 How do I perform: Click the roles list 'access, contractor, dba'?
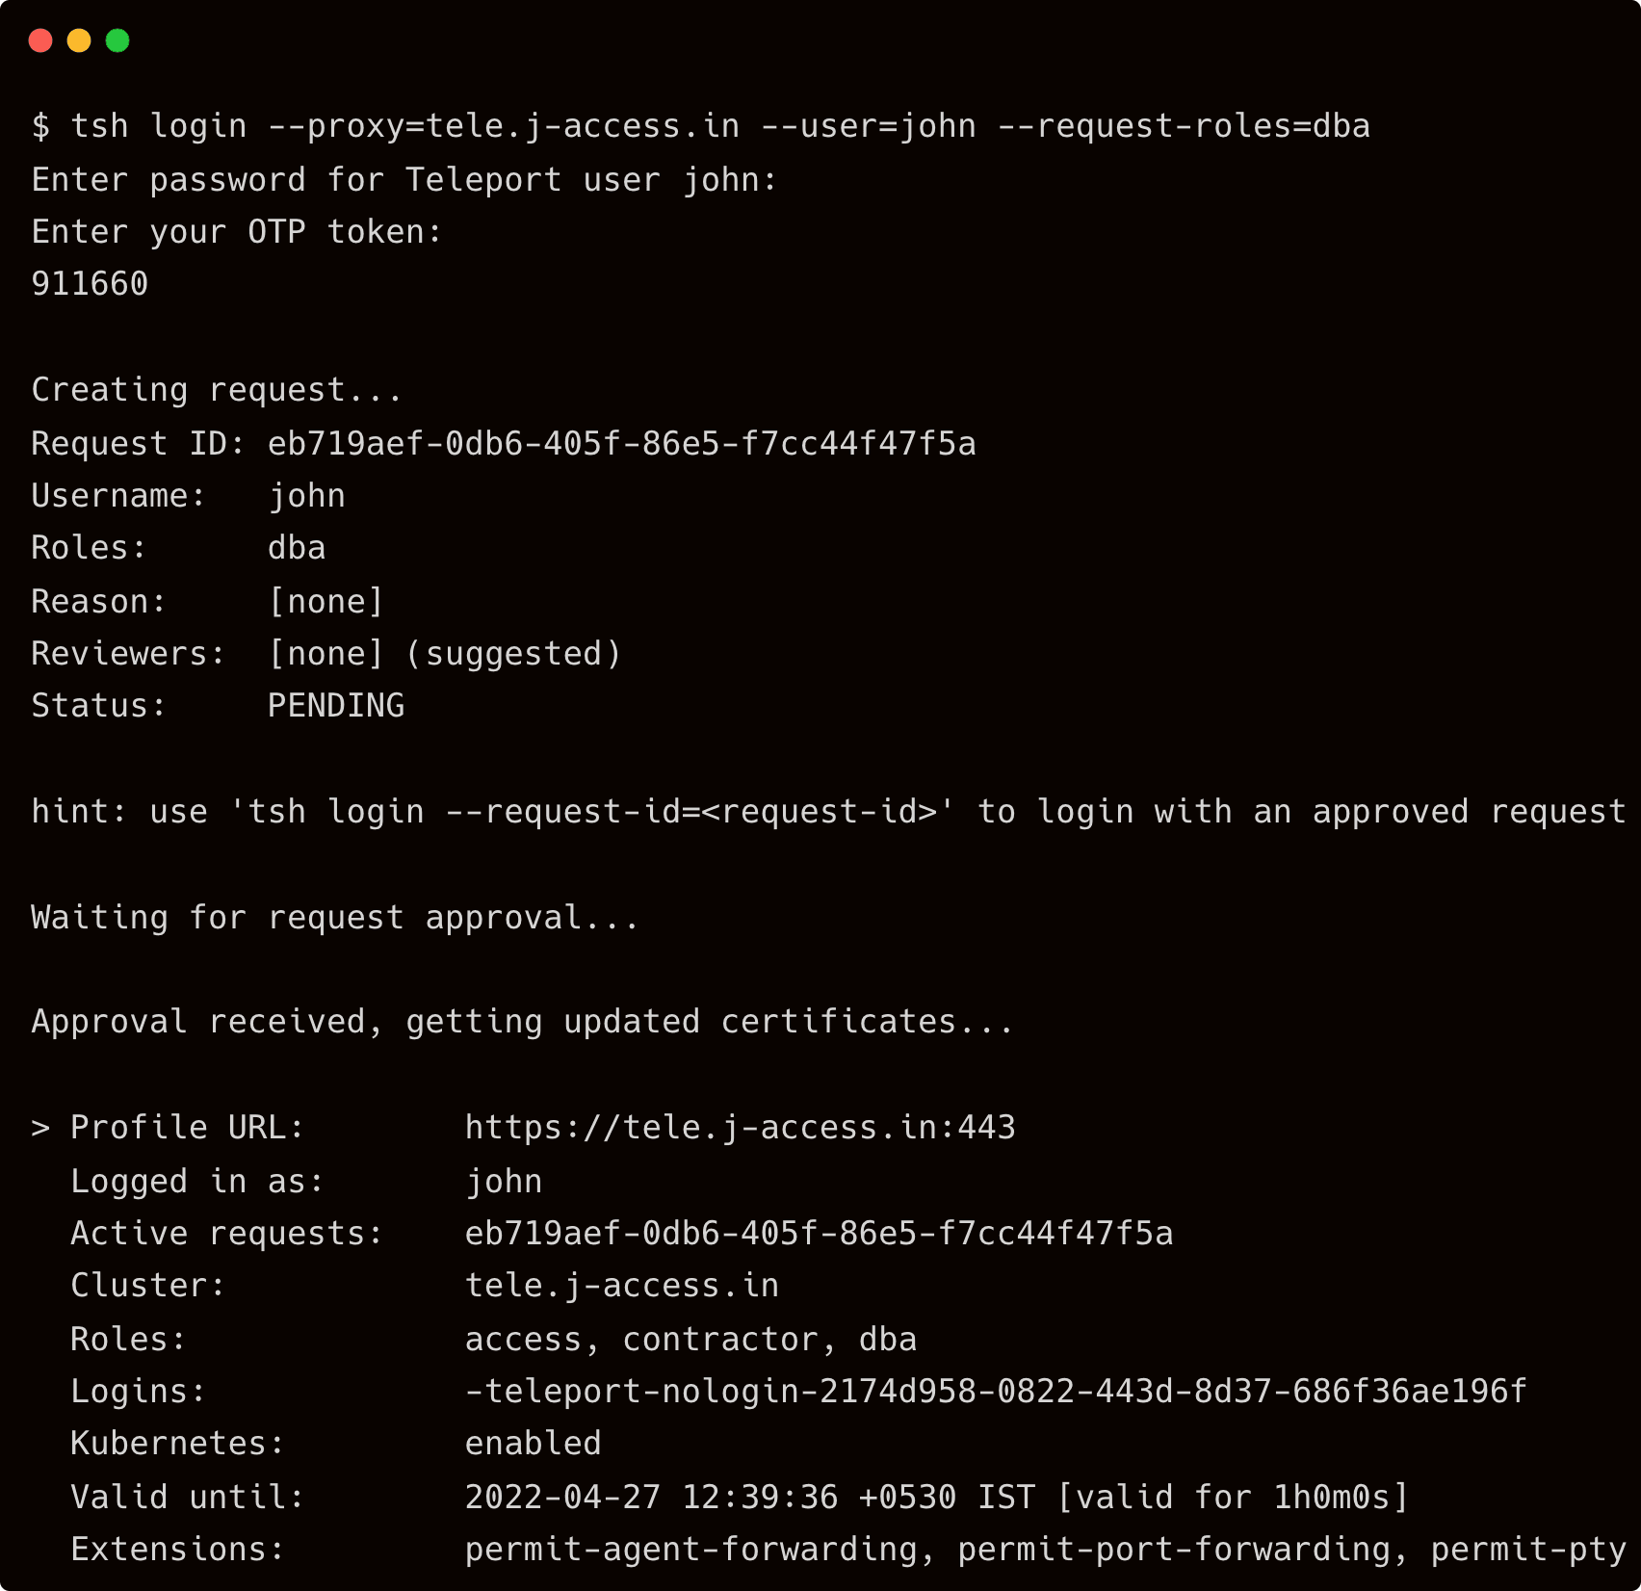690,1340
